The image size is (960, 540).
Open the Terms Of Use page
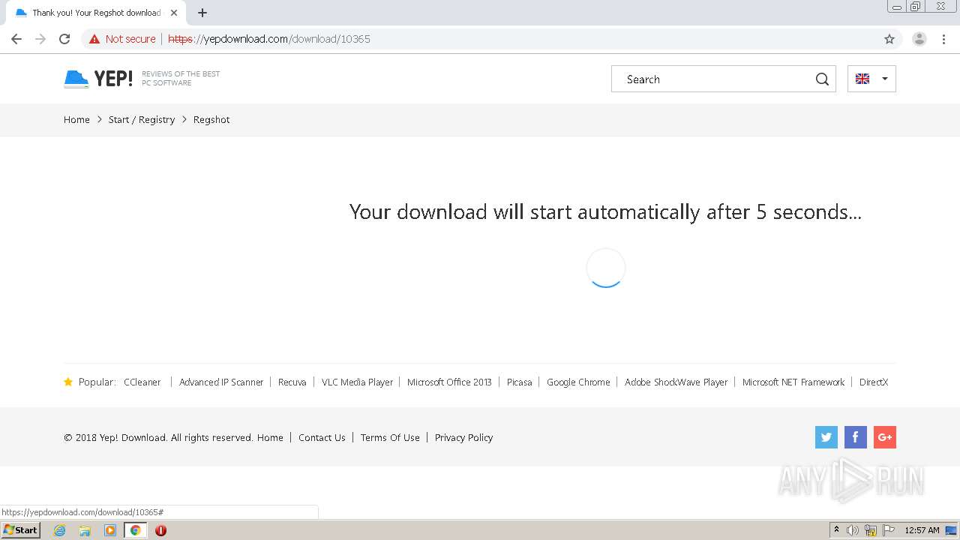pos(390,437)
